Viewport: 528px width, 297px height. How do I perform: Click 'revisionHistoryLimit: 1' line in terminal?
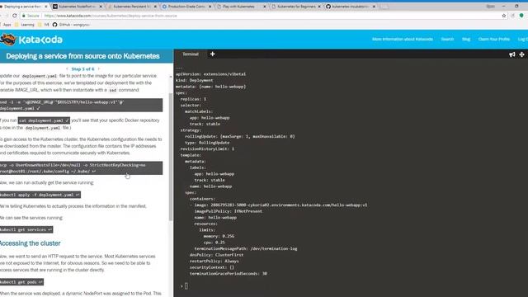[x=207, y=148]
